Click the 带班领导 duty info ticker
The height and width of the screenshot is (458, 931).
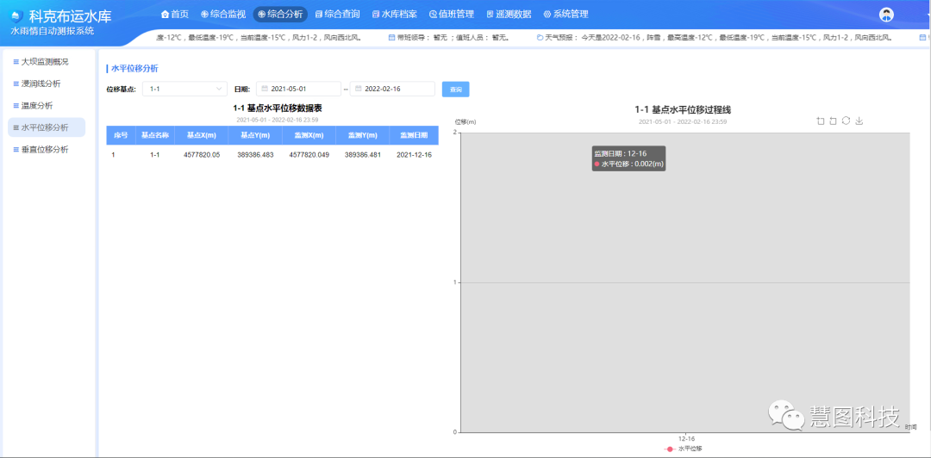point(449,38)
